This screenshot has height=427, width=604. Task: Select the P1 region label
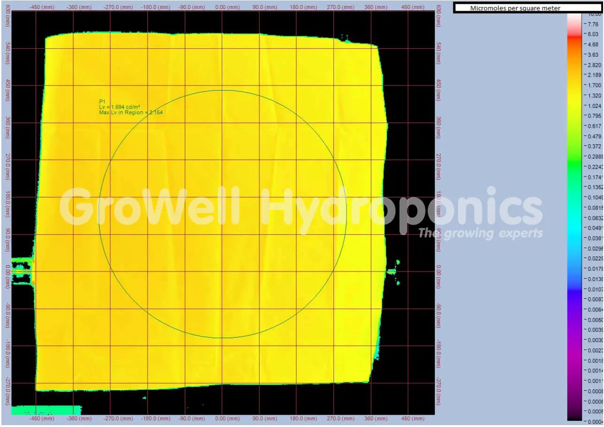tap(102, 101)
